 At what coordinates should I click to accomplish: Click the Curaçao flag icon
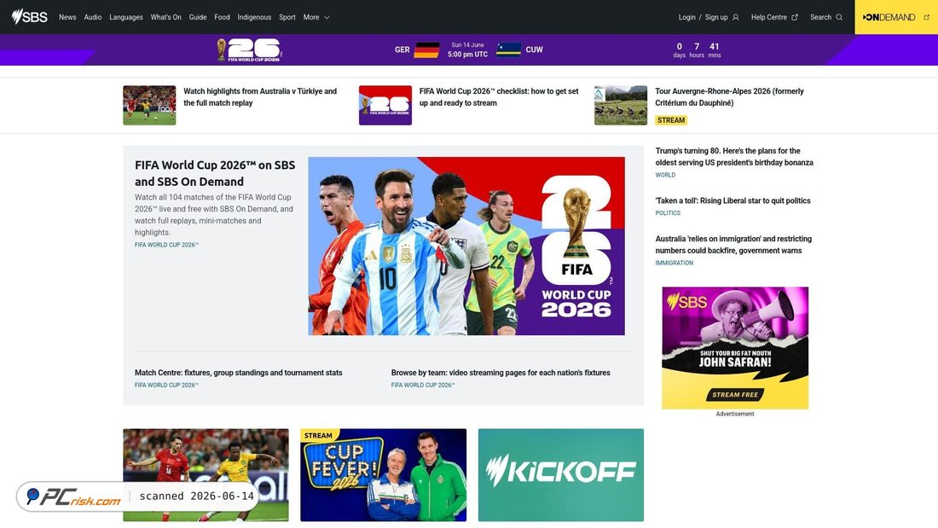pyautogui.click(x=509, y=49)
